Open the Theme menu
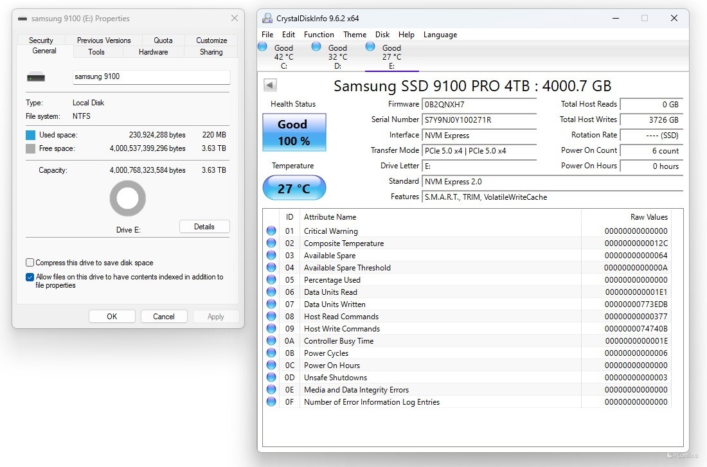Screen dimensions: 707x467 click(x=355, y=35)
